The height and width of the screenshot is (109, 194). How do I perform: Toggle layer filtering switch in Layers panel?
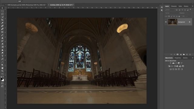190,9
